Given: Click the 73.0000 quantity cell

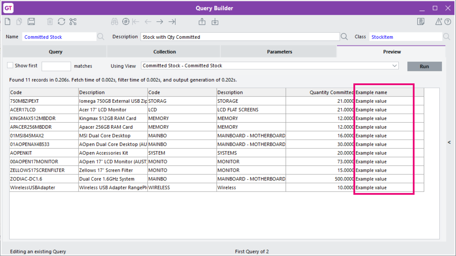Looking at the screenshot, I should (320, 162).
